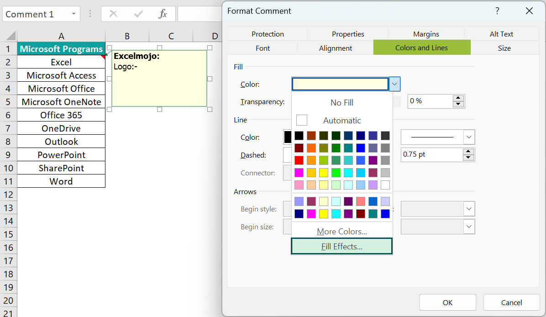Click the Transparency percentage field
Viewport: 546px width, 317px height.
click(x=430, y=101)
